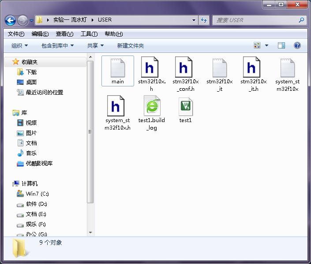Open the 组织 dropdown

pyautogui.click(x=19, y=45)
